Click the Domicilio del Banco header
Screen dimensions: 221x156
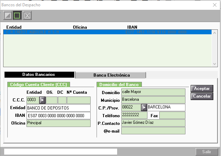pyautogui.click(x=119, y=85)
